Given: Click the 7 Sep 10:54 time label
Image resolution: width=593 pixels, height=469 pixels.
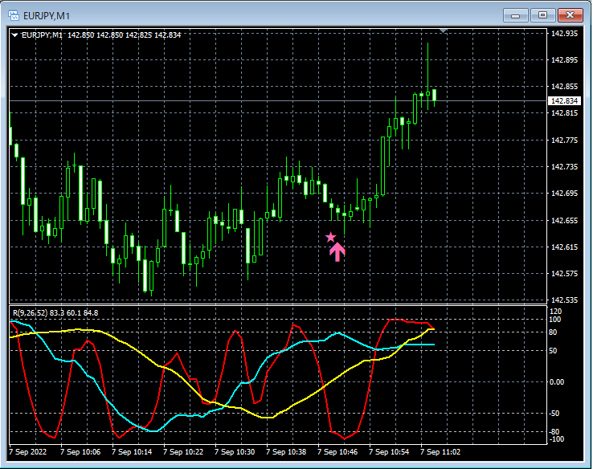Looking at the screenshot, I should click(389, 452).
